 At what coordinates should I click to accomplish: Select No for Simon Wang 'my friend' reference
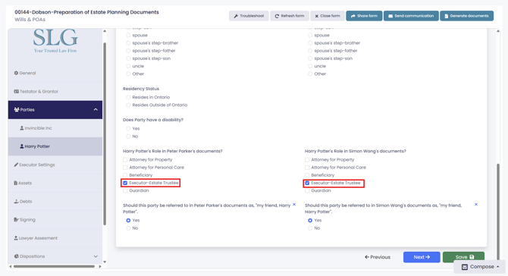click(310, 228)
